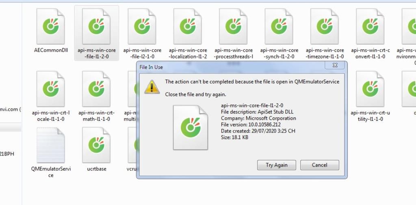Select the ucrtbase file icon
The image size is (416, 205).
(96, 145)
